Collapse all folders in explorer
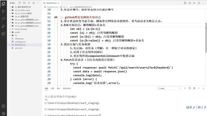Screen dimensions: 207x116 [34, 3]
